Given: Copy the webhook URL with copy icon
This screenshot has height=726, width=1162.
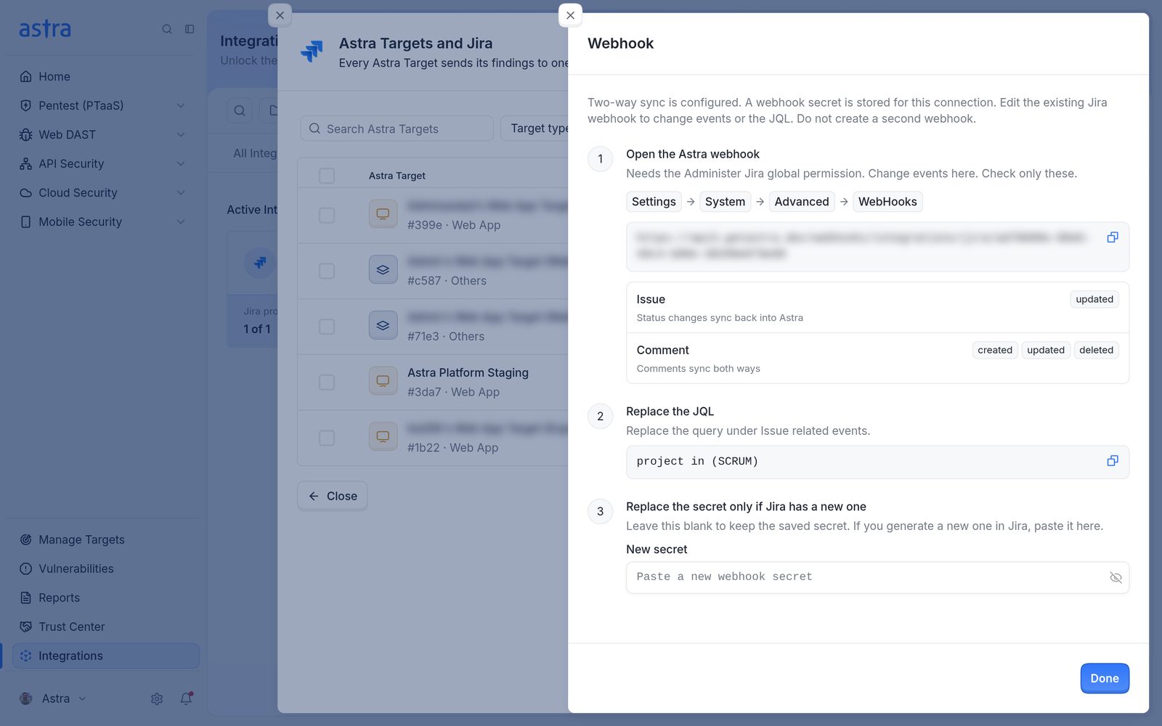Looking at the screenshot, I should coord(1112,237).
